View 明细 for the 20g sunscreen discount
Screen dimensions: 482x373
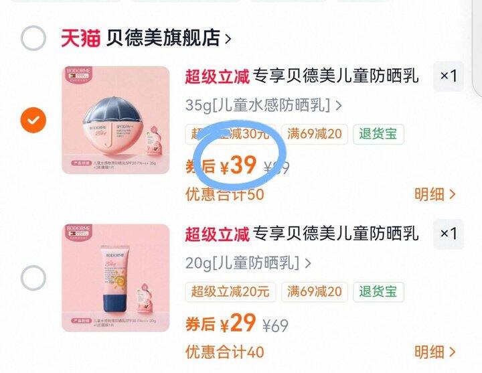(x=434, y=352)
